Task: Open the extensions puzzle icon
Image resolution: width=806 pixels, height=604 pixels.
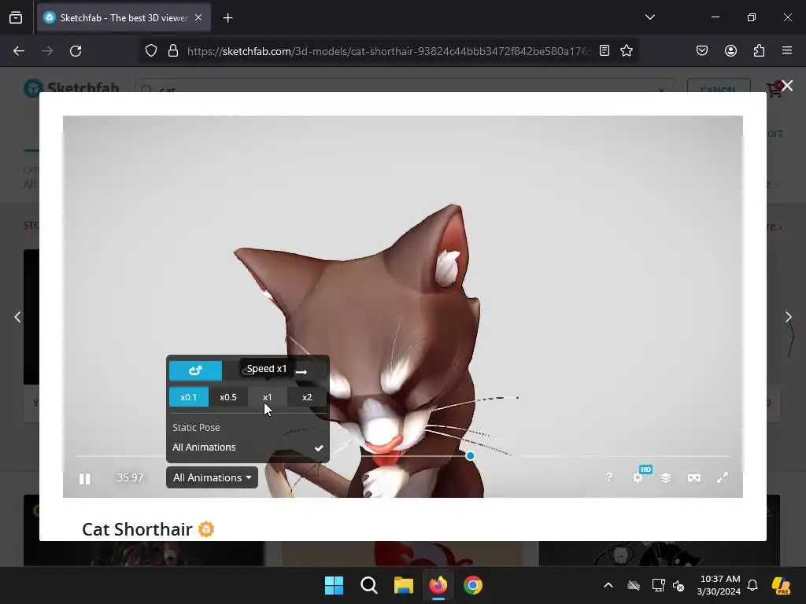Action: (x=760, y=50)
